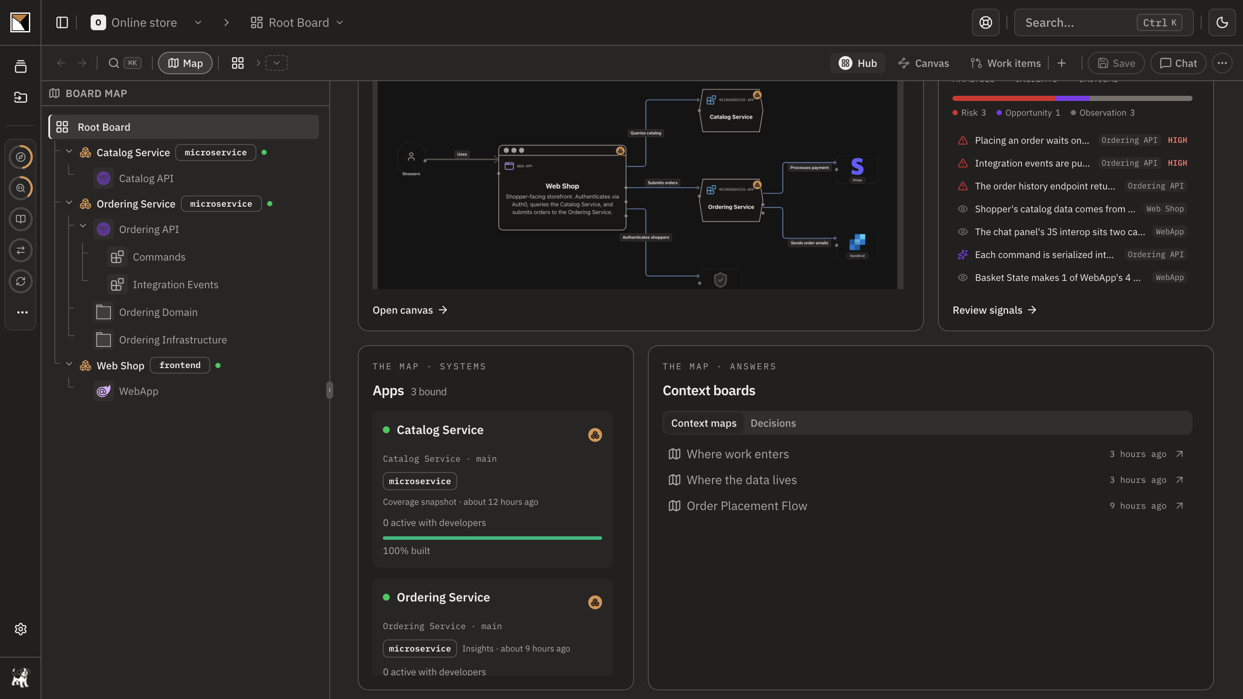
Task: Select the Decisions tab
Action: coord(773,423)
